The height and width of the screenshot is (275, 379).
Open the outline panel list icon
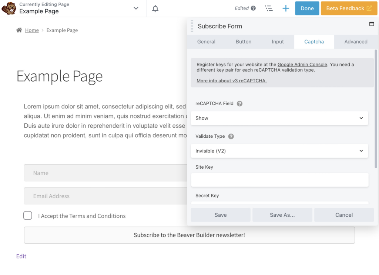269,8
